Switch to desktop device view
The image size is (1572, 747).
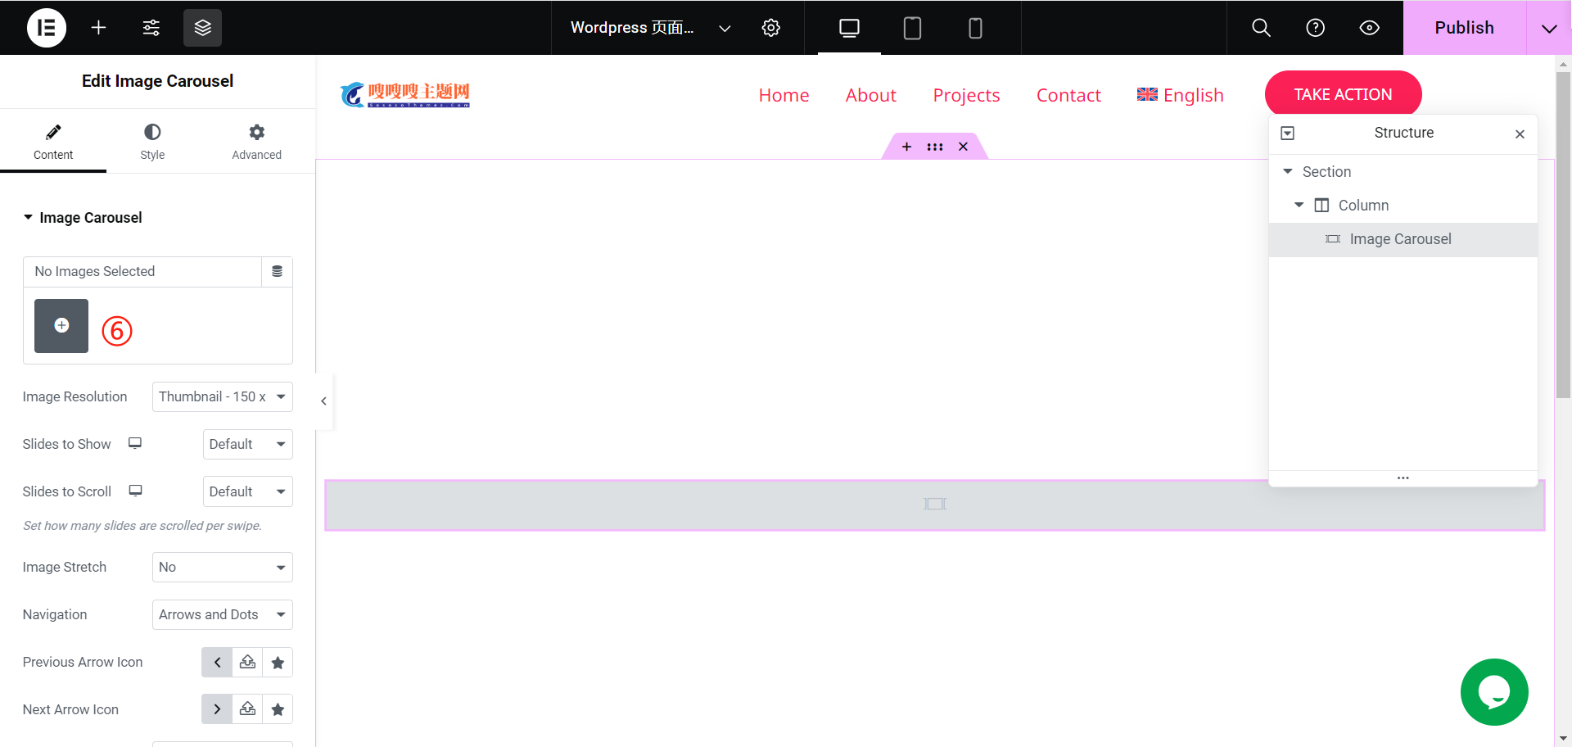coord(849,28)
